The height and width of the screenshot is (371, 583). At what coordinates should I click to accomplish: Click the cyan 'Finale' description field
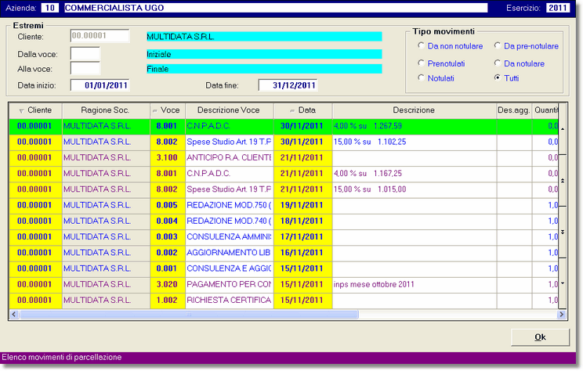[x=264, y=69]
